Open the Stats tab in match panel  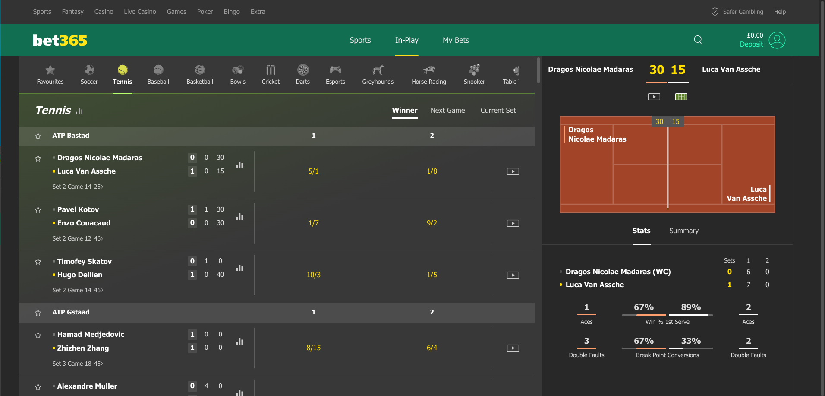pyautogui.click(x=641, y=231)
